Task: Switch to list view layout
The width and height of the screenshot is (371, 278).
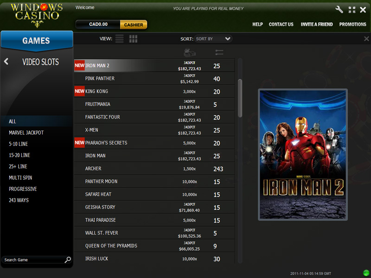Action: click(x=120, y=39)
